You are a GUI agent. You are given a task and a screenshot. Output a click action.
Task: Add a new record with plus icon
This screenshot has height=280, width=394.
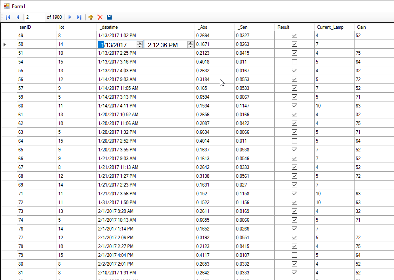91,17
